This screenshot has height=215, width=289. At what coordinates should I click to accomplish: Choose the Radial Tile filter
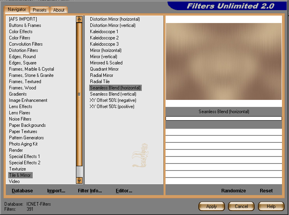click(x=100, y=82)
